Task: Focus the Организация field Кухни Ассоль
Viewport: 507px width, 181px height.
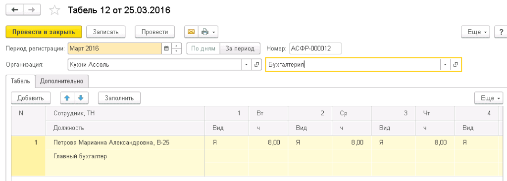Action: 155,65
